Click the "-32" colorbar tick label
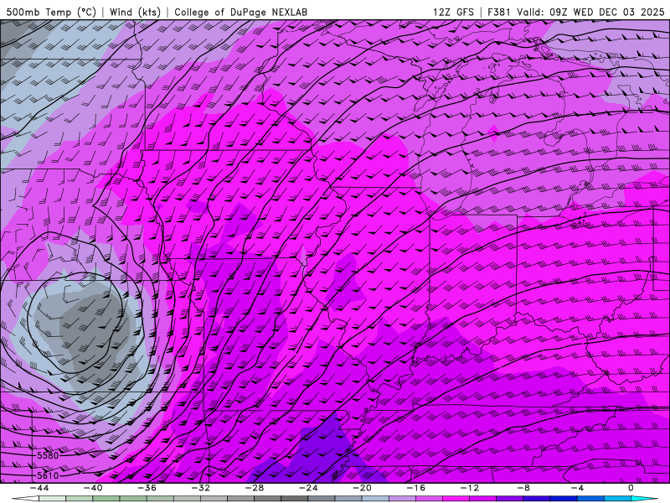This screenshot has width=670, height=503. (201, 488)
